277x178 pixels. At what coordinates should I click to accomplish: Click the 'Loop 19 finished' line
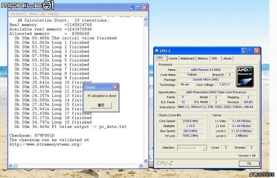(53, 122)
